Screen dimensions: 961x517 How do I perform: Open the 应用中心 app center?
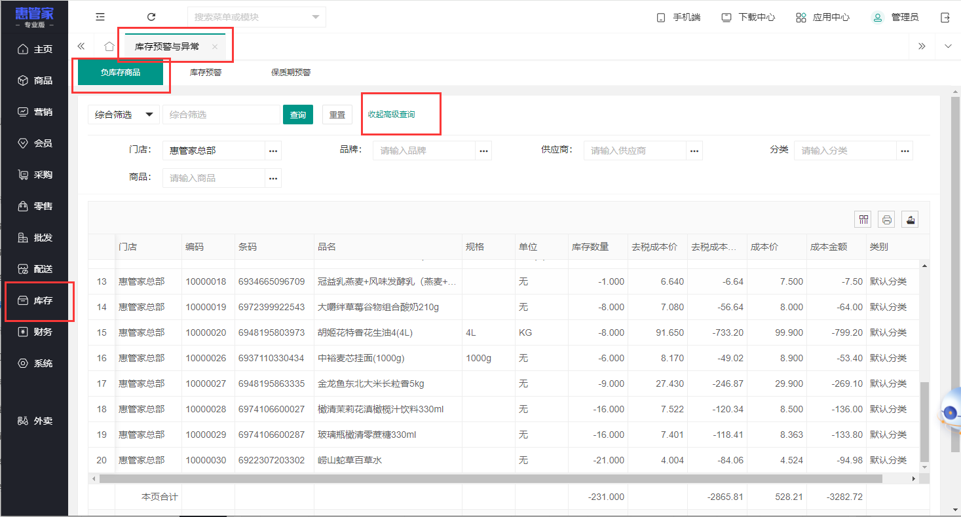[822, 18]
